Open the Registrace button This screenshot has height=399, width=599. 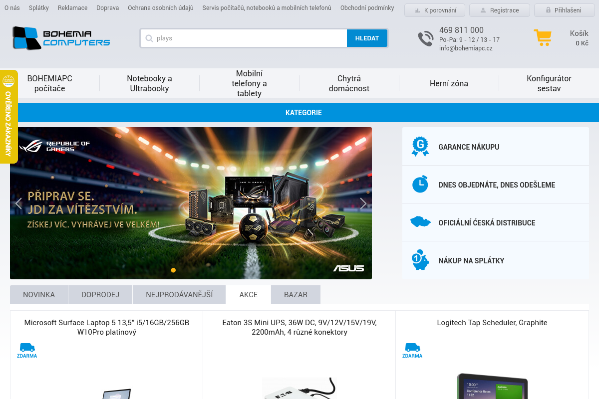tap(499, 10)
